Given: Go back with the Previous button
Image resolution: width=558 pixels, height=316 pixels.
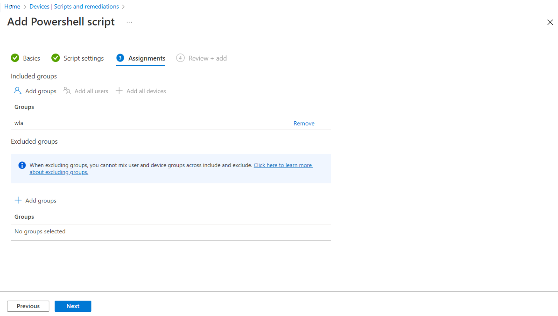Looking at the screenshot, I should tap(28, 306).
